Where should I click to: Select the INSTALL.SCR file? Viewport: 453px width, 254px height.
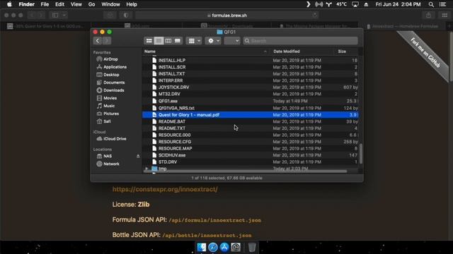point(250,67)
